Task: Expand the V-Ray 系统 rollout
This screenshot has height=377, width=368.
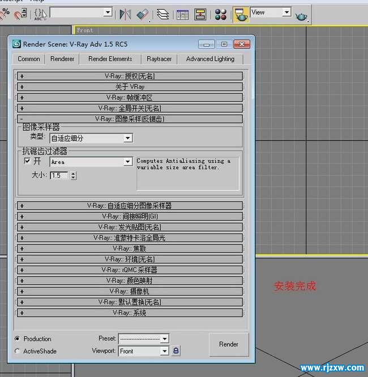Action: (130, 313)
